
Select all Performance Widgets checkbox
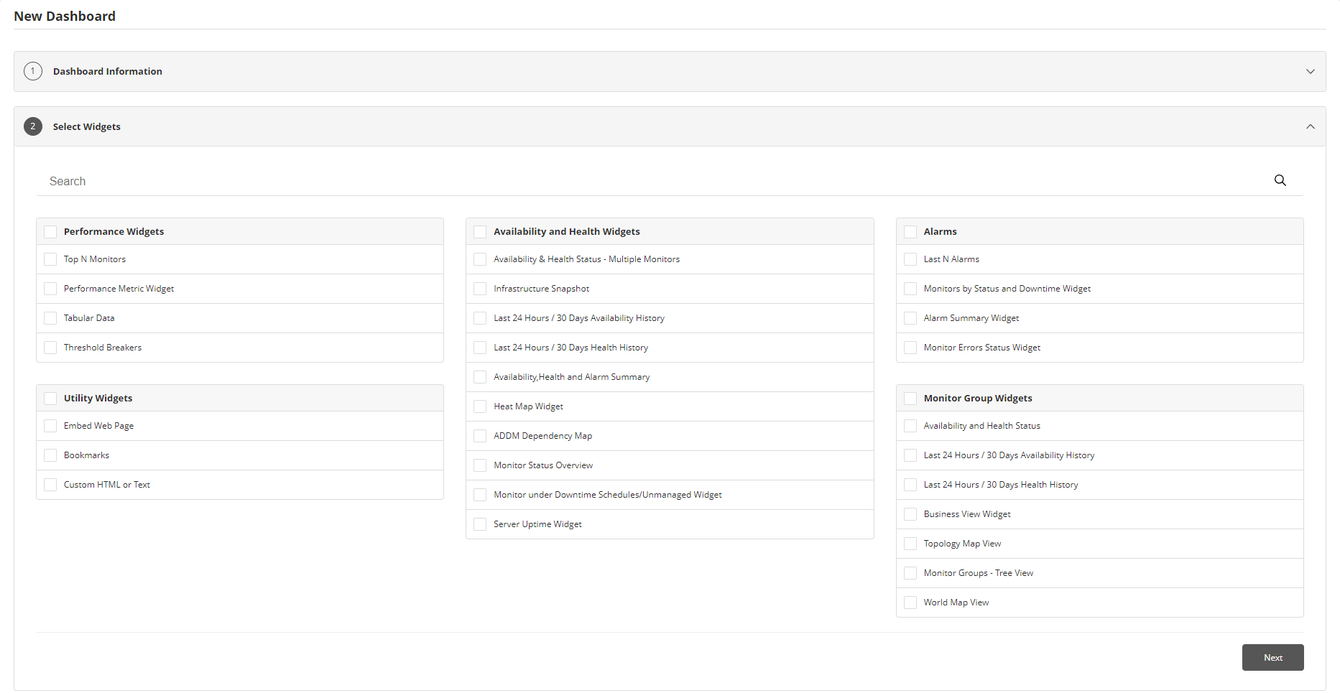point(50,232)
